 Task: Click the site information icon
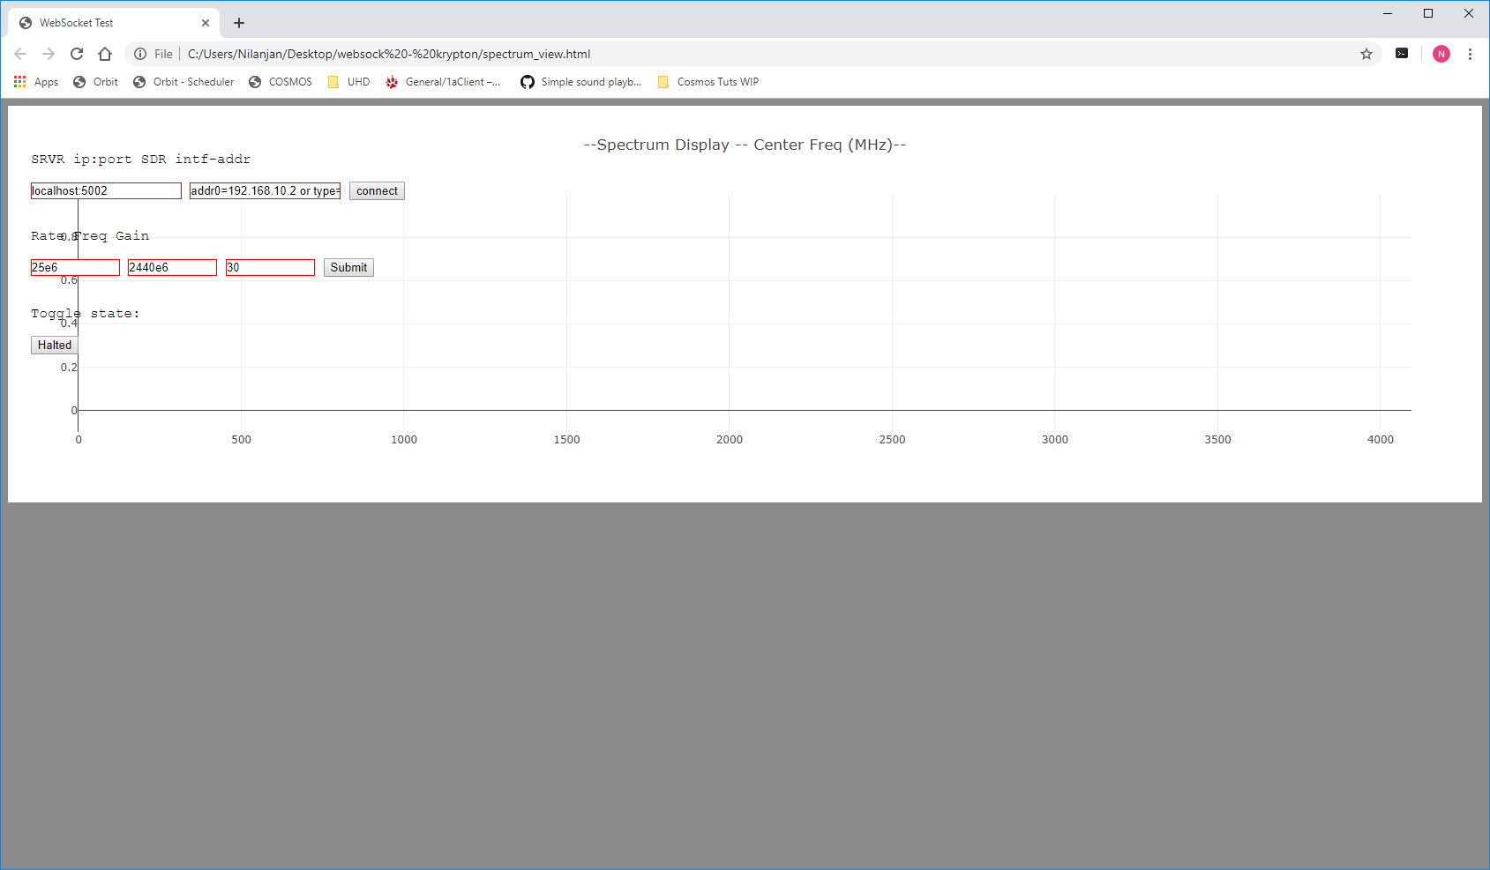point(140,54)
